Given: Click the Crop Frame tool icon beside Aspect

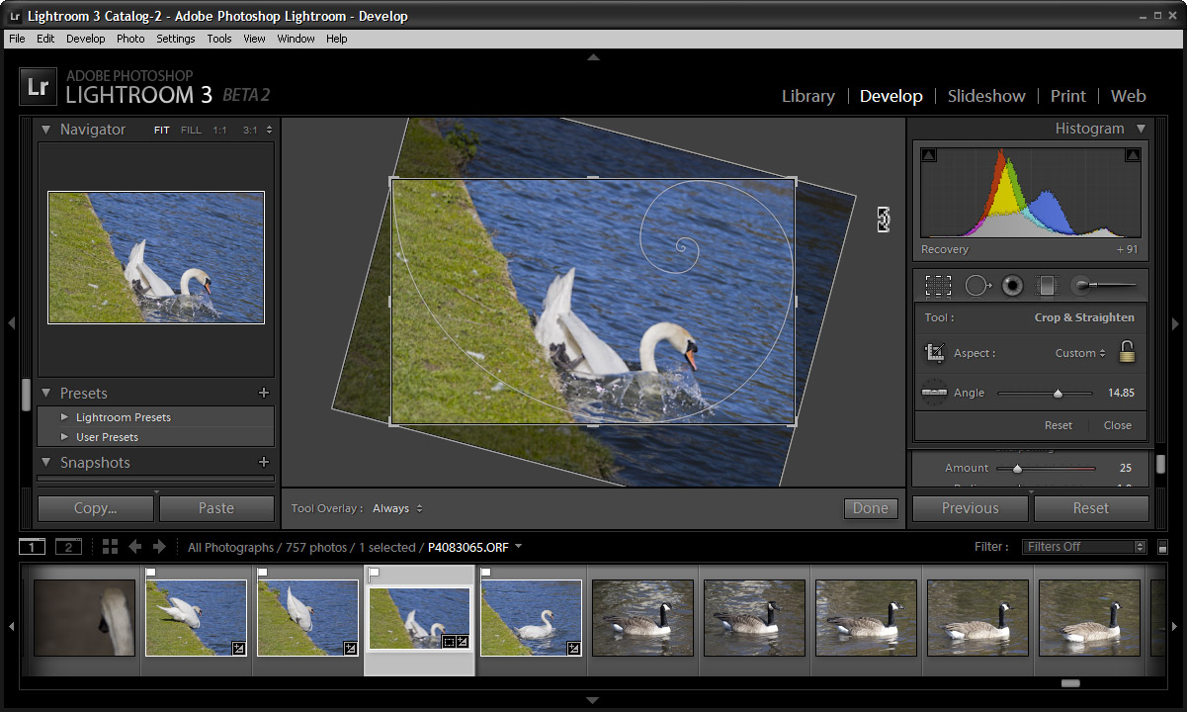Looking at the screenshot, I should (934, 353).
